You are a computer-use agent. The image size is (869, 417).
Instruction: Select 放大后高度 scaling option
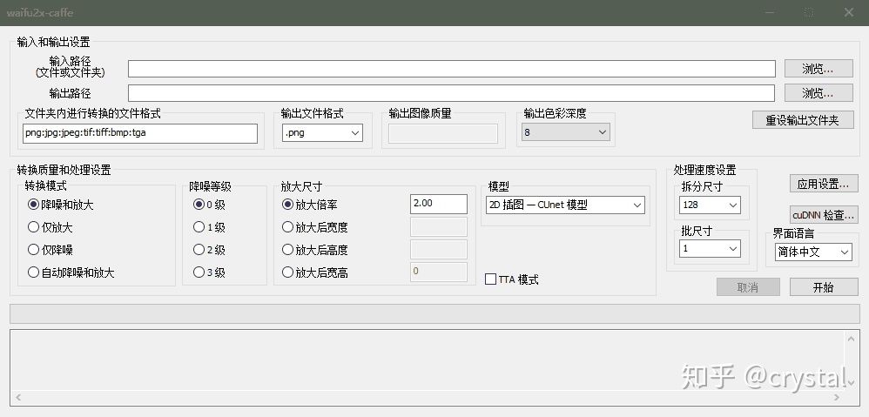click(315, 250)
